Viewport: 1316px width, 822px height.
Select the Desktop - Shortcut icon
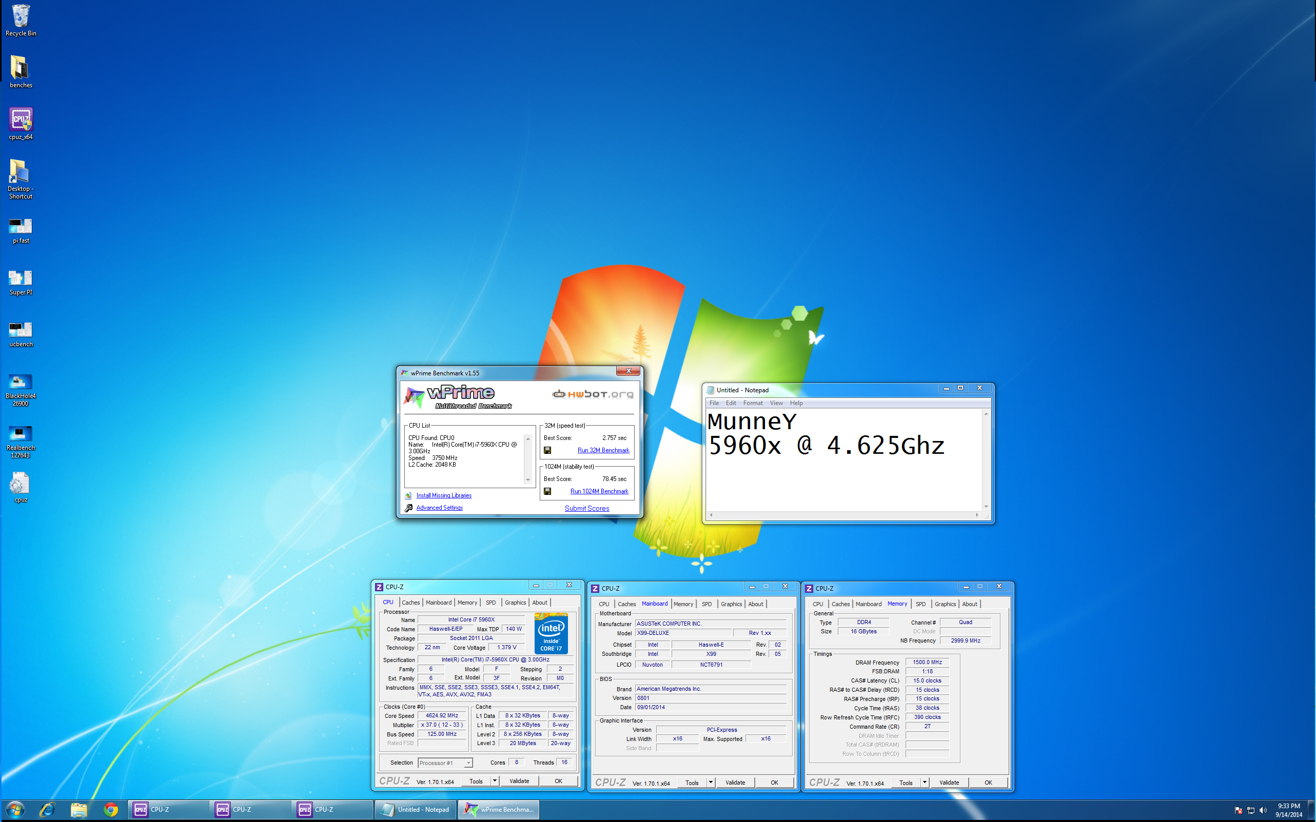pyautogui.click(x=21, y=179)
